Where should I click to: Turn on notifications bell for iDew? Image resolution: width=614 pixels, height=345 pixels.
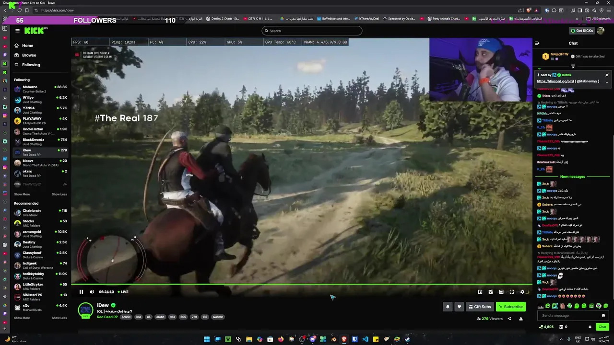tap(448, 307)
